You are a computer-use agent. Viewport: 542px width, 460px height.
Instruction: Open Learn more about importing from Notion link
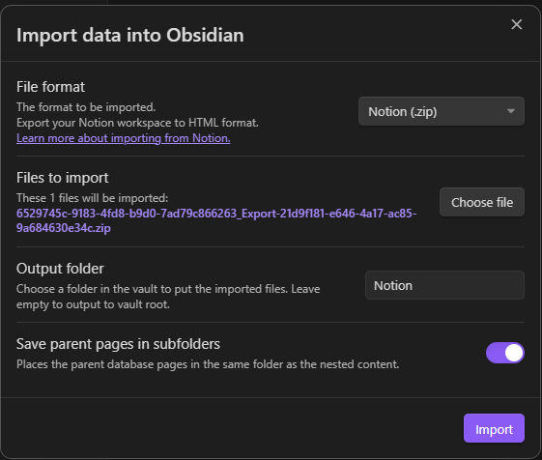pyautogui.click(x=123, y=138)
